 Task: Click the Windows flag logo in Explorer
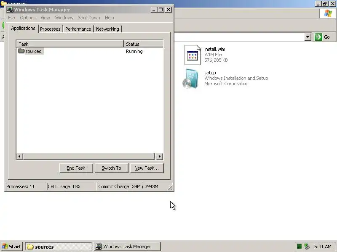click(x=328, y=13)
